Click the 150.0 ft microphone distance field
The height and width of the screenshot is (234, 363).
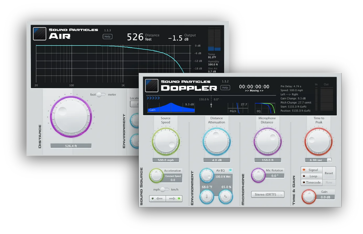[x=268, y=160]
